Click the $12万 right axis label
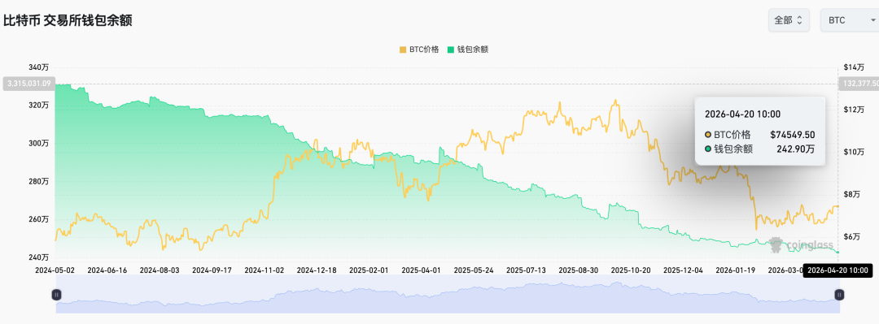The width and height of the screenshot is (879, 324). point(853,110)
